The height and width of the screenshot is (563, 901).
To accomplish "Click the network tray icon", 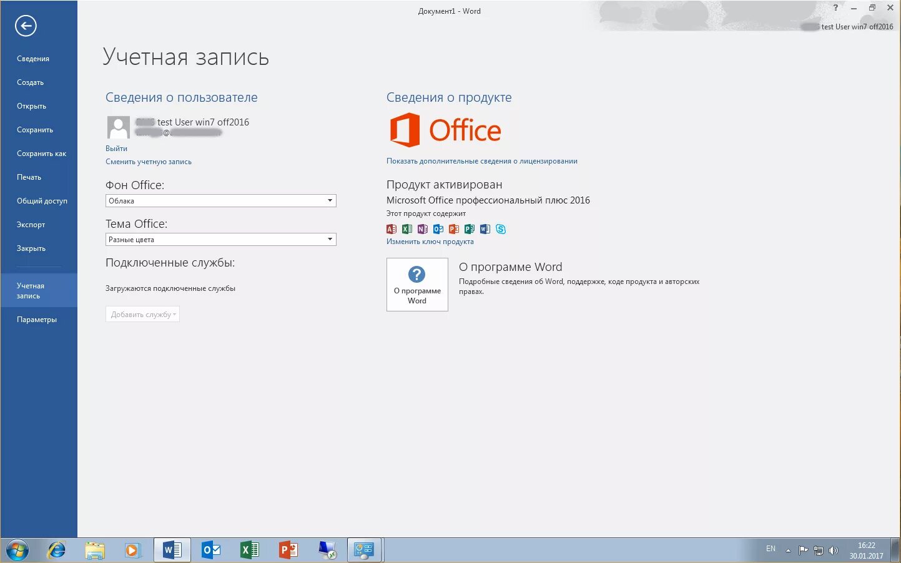I will (819, 551).
